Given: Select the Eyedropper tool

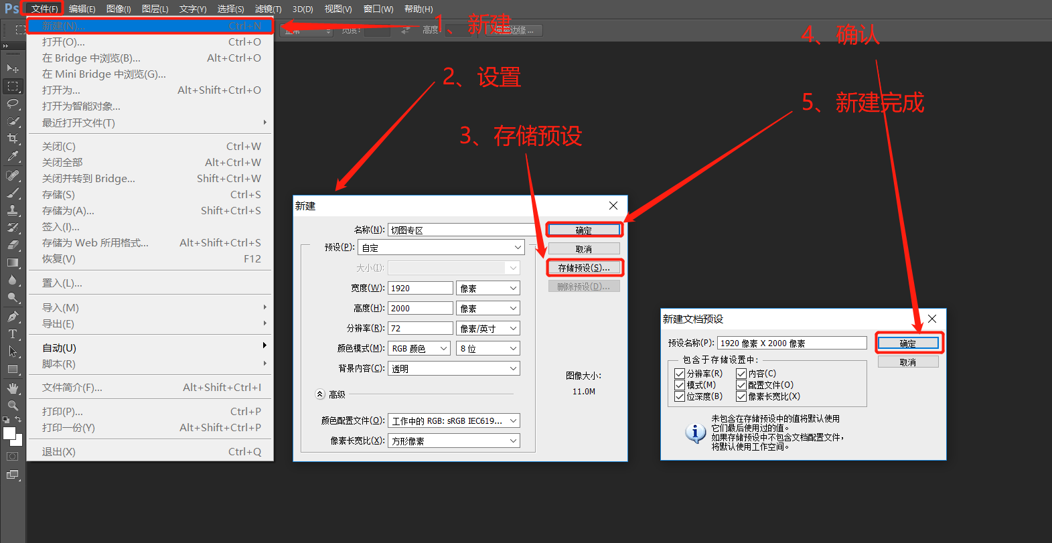Looking at the screenshot, I should [x=13, y=157].
